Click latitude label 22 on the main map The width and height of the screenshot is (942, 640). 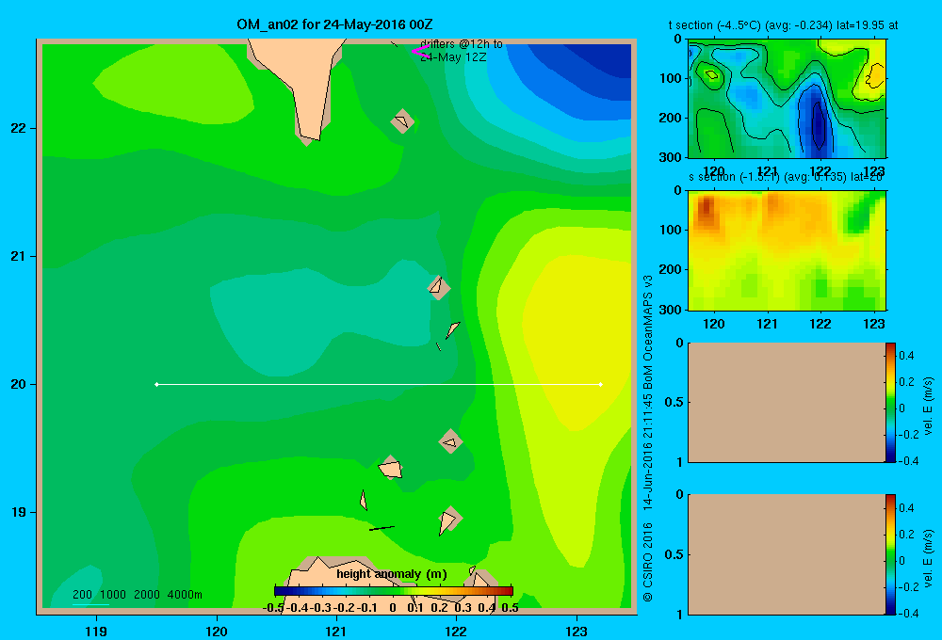[19, 129]
